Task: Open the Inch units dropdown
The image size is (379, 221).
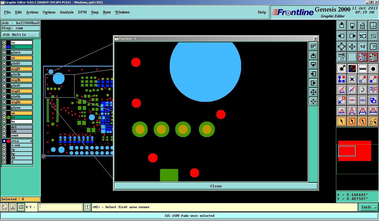Action: coord(368,207)
